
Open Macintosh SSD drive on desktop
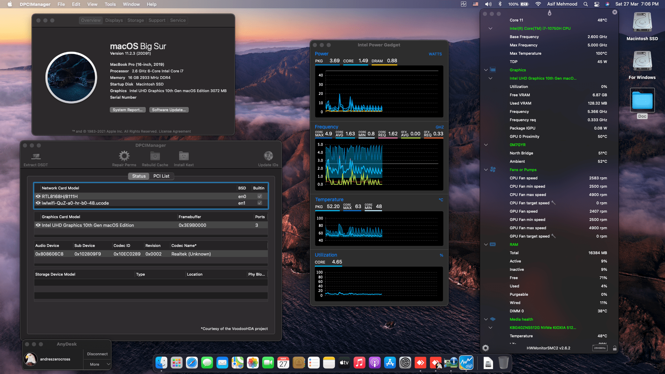click(642, 23)
